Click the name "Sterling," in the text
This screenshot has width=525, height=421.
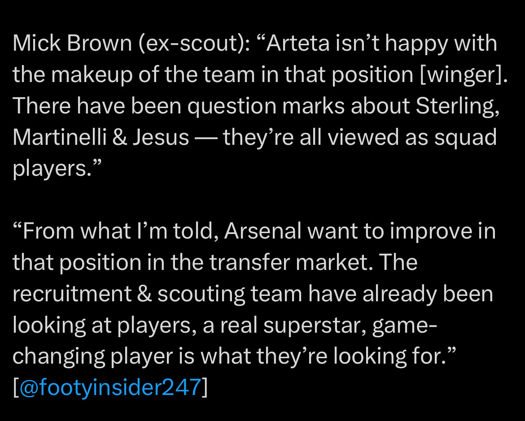(x=458, y=106)
